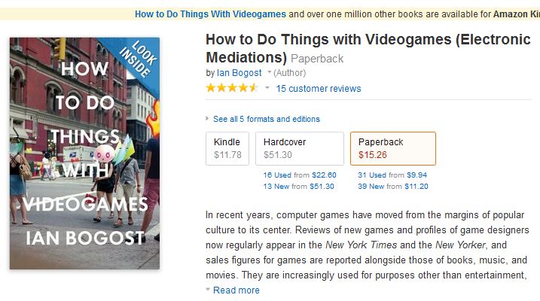Viewport: 540px width, 301px height.
Task: Click the See all 5 formats link text
Action: click(x=267, y=119)
